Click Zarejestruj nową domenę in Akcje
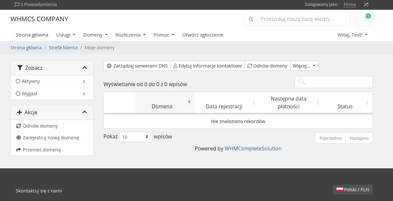This screenshot has width=393, height=201. point(51,138)
